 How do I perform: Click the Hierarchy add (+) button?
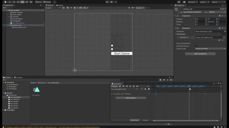(4, 8)
